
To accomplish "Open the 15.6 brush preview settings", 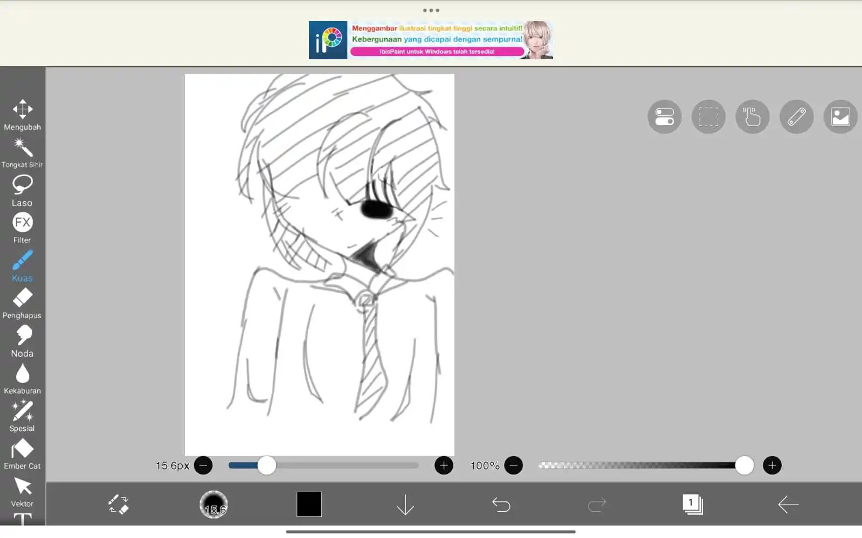I will point(213,505).
